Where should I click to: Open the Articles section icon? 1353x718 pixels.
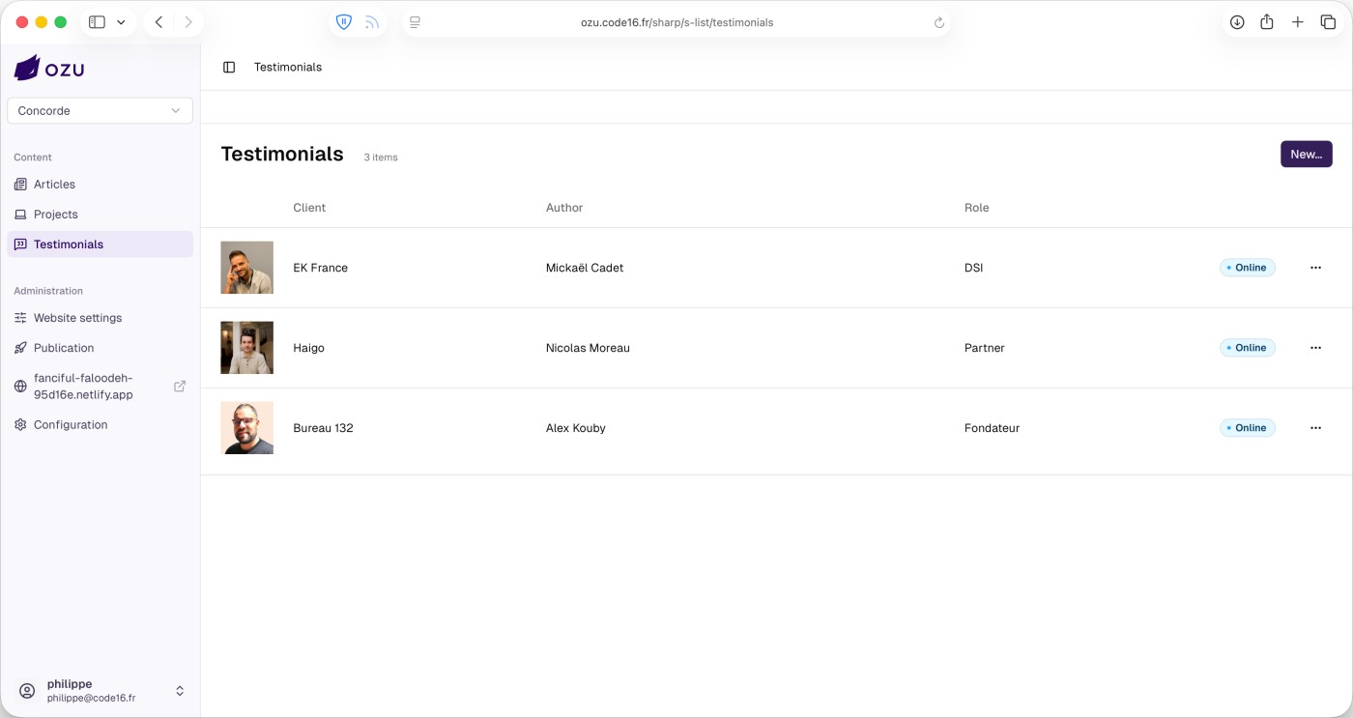(20, 184)
